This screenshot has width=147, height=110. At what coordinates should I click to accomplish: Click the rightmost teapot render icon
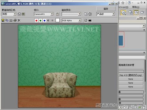click(142, 12)
